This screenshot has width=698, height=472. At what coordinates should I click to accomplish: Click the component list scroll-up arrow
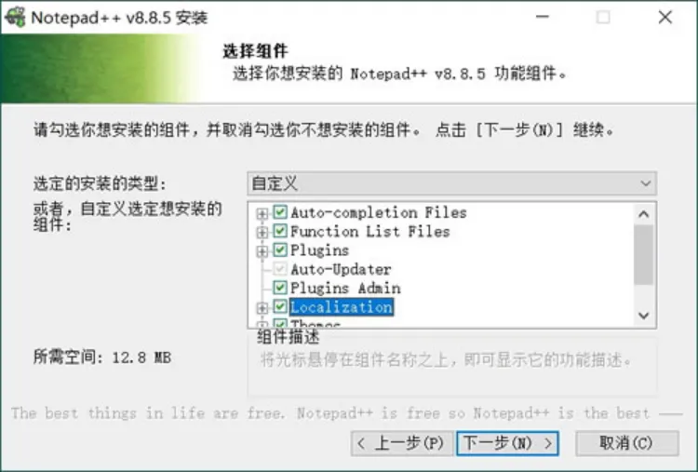tap(644, 214)
